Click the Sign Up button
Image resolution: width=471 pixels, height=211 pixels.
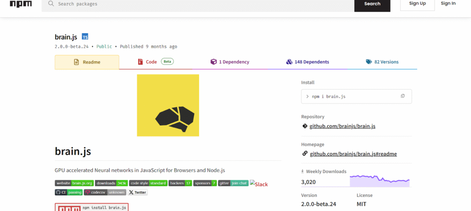point(417,4)
